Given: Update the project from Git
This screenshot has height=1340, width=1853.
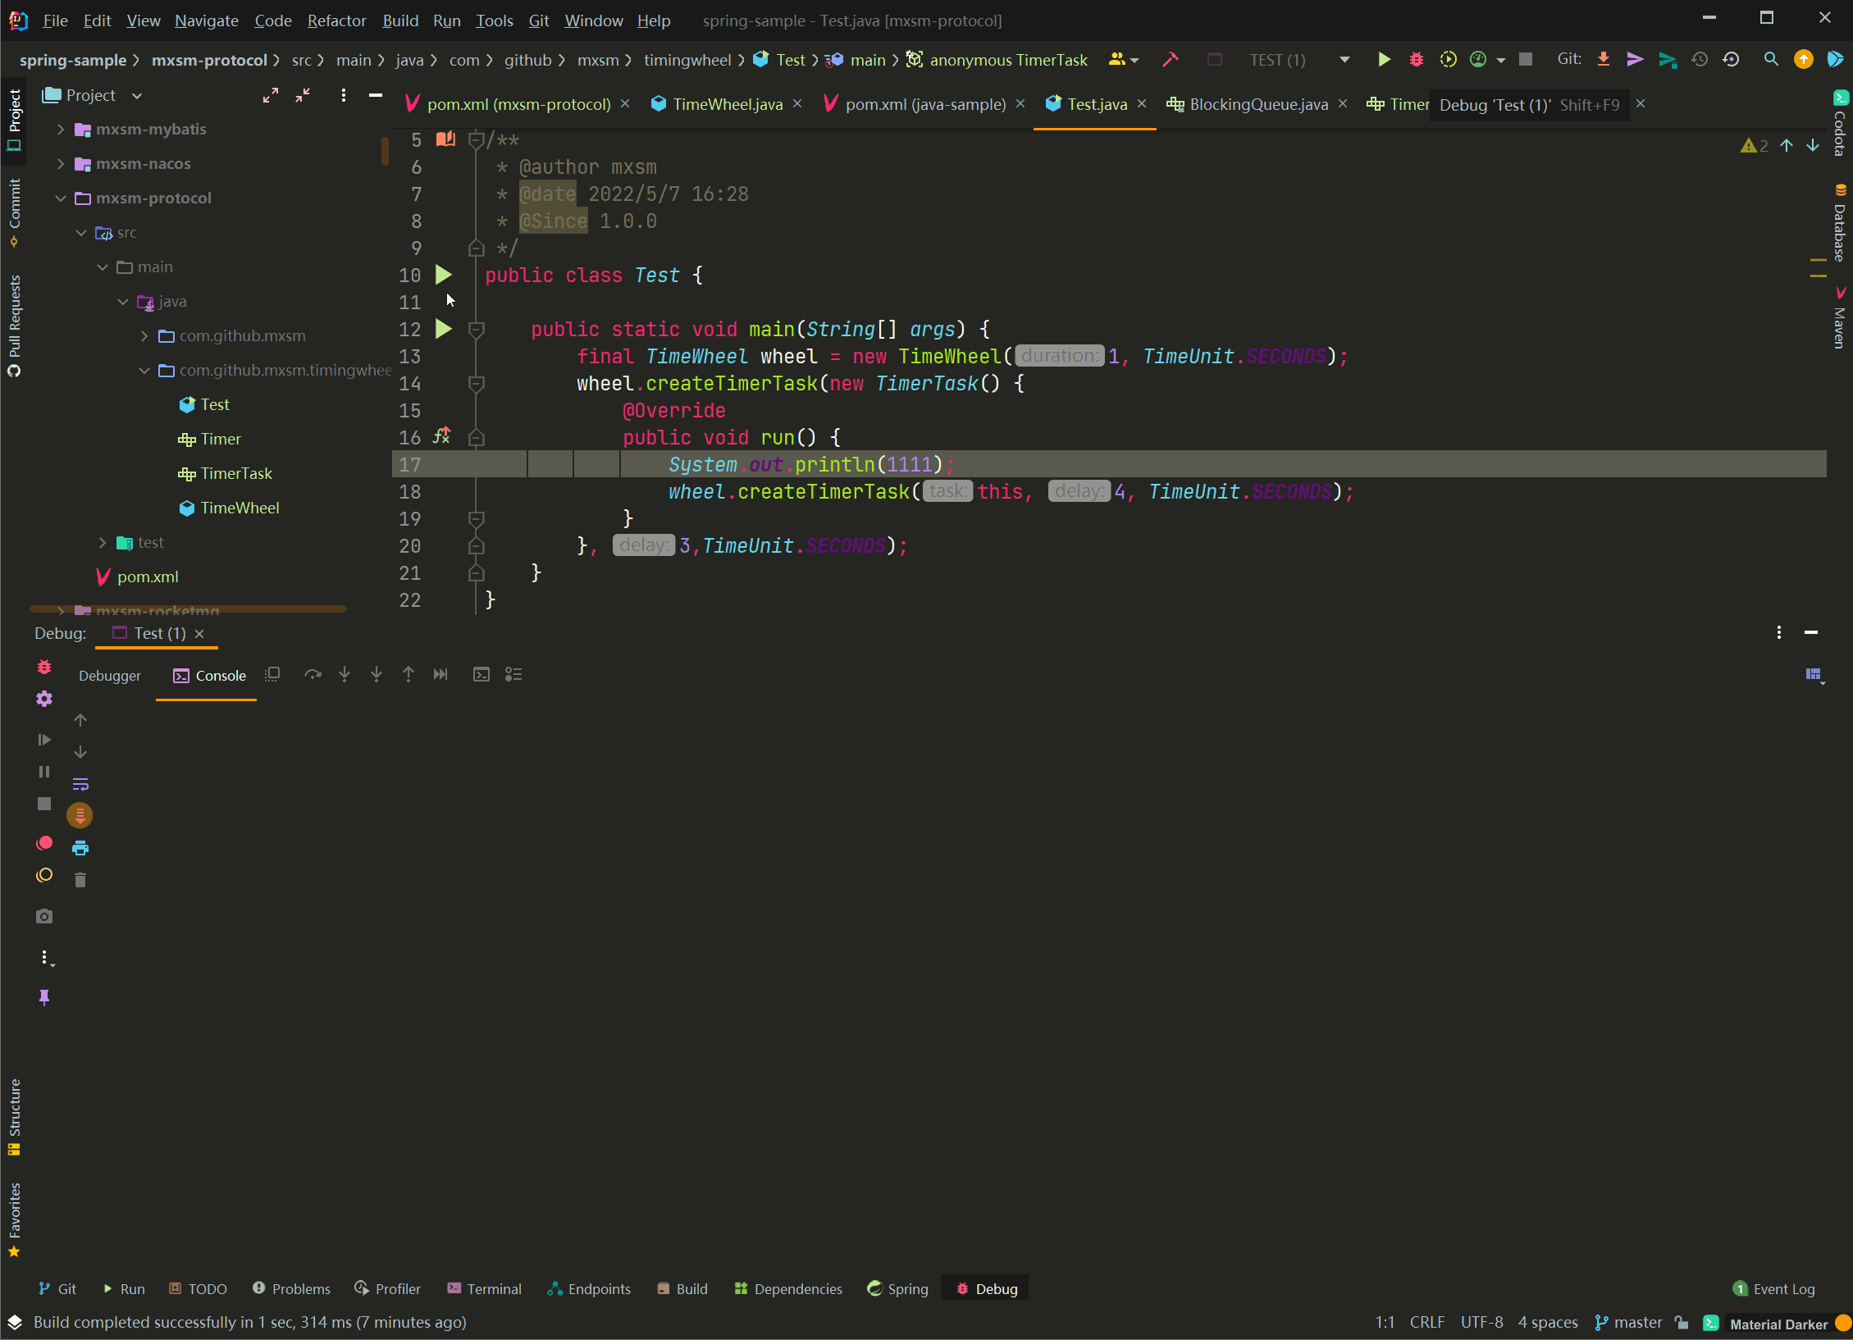Looking at the screenshot, I should pyautogui.click(x=1604, y=59).
